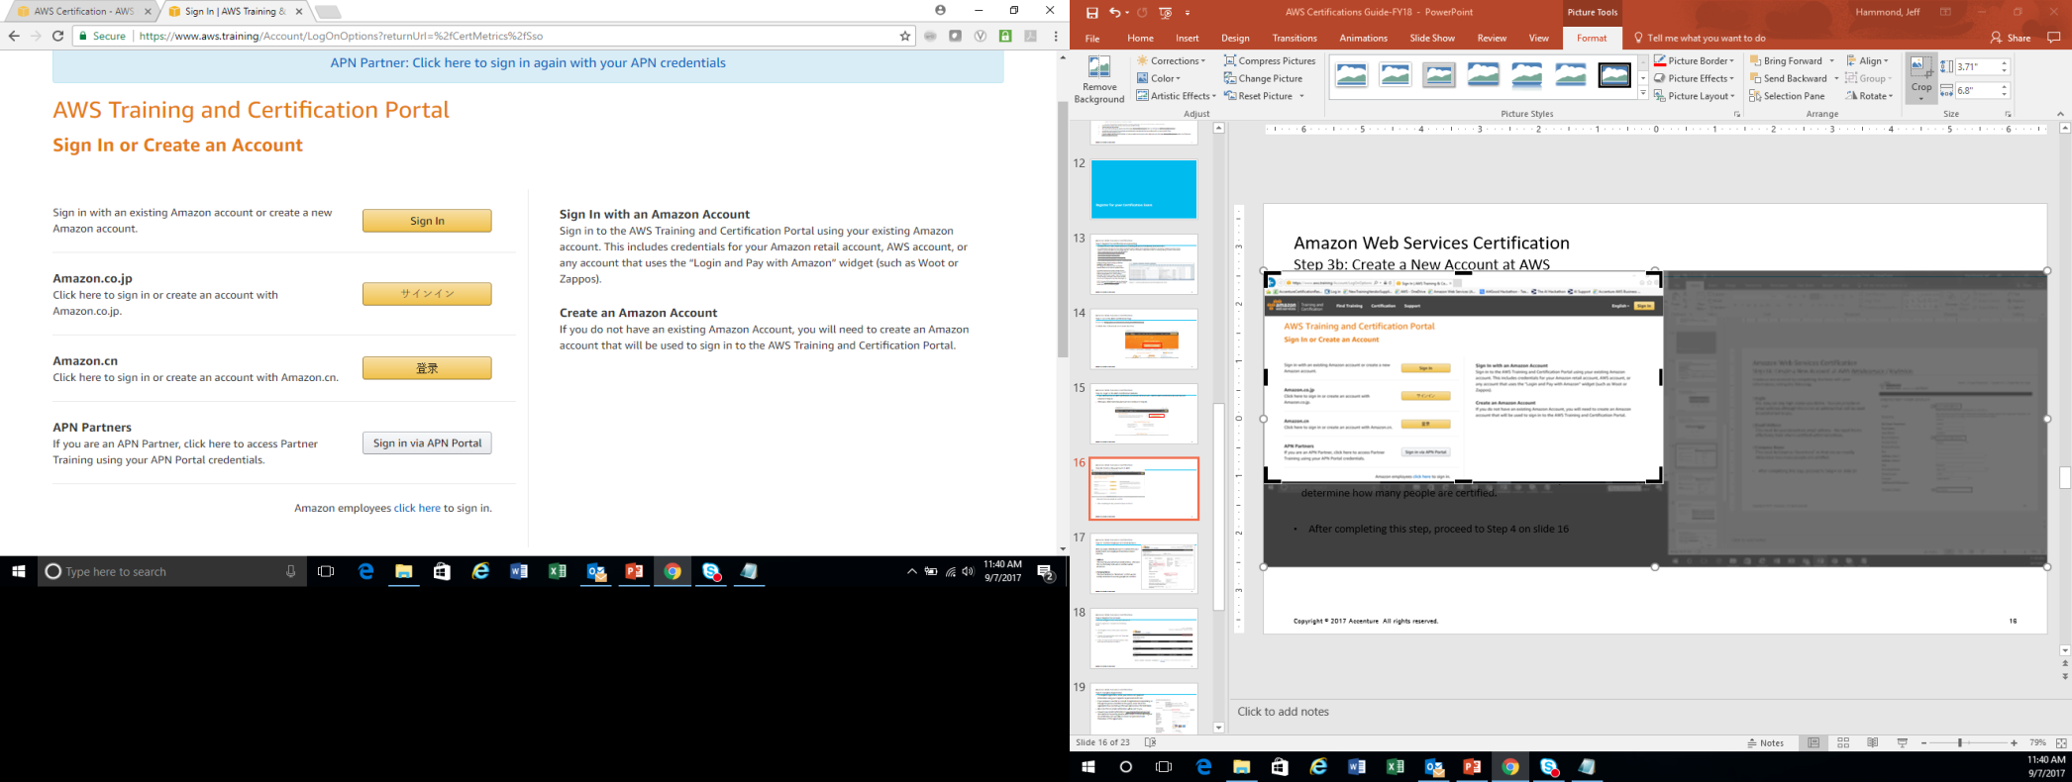Switch to Reading View
Image resolution: width=2072 pixels, height=782 pixels.
1872,742
